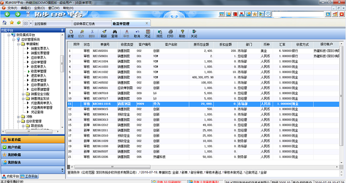
Task: Click the green back arrow navigation icon
Action: coord(19,23)
